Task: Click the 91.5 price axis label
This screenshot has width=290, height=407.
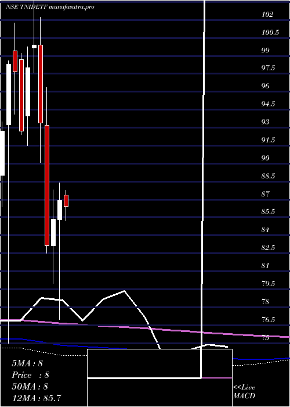Action: 268,140
